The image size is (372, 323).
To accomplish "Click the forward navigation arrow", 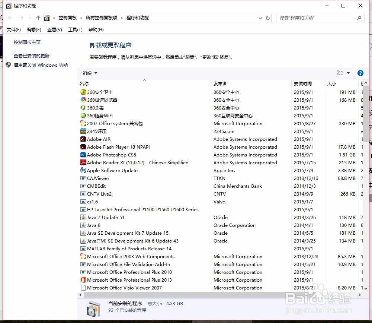I will pyautogui.click(x=21, y=18).
